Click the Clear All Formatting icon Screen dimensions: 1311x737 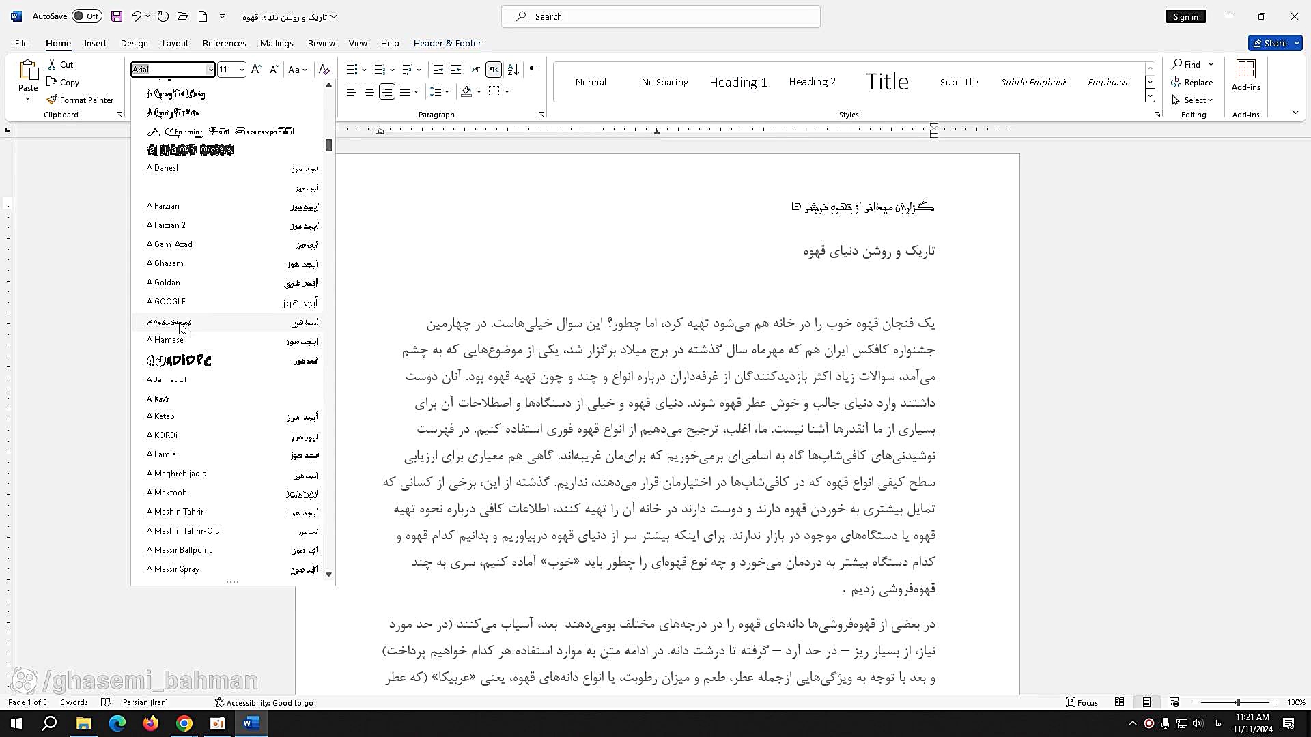tap(324, 70)
